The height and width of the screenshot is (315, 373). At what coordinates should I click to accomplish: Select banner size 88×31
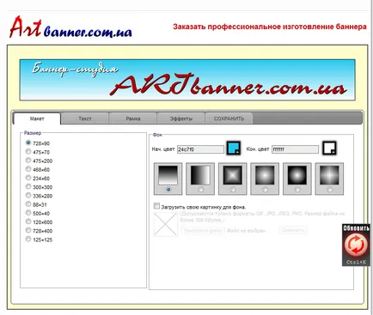(x=28, y=204)
